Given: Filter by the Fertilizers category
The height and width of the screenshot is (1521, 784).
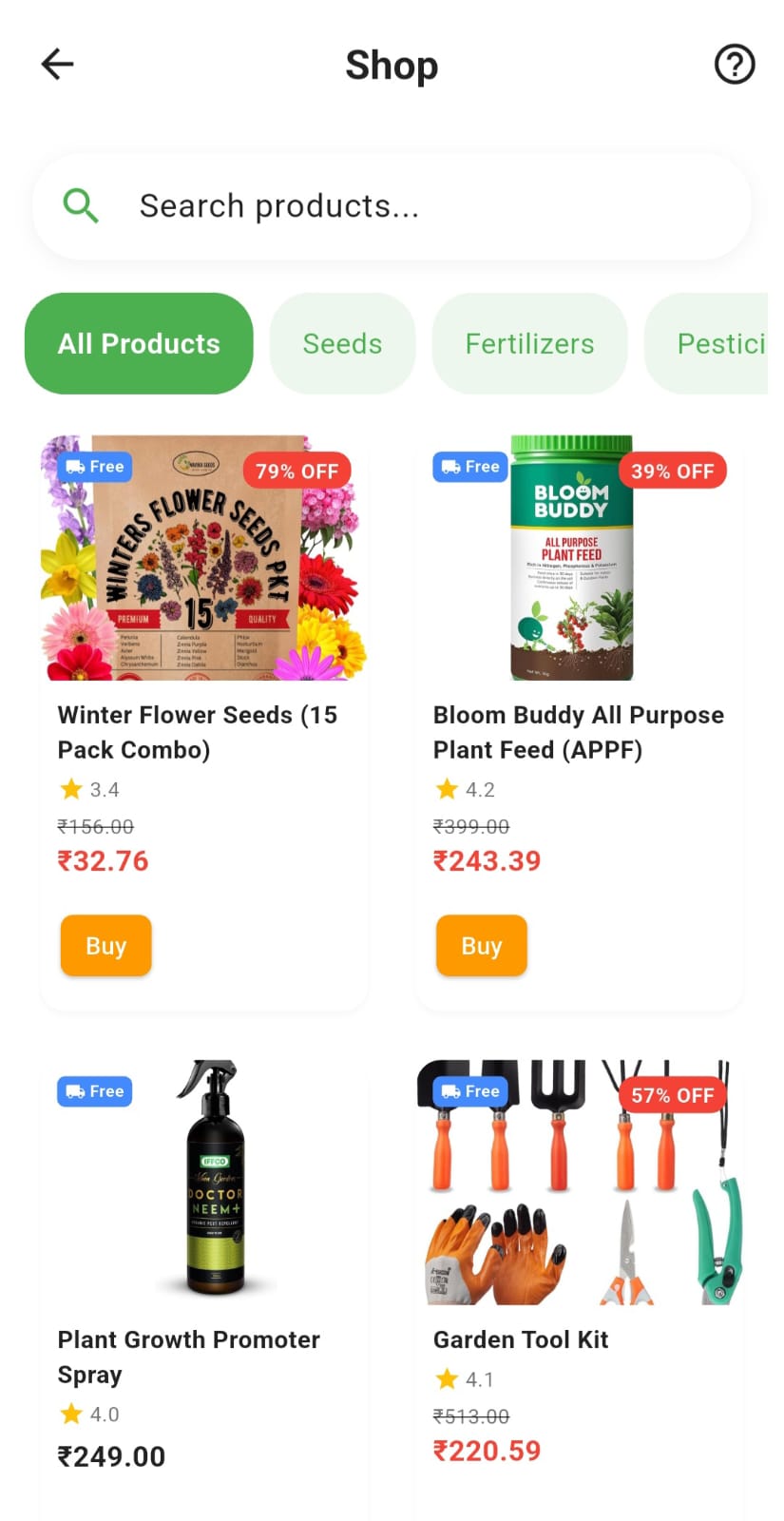Looking at the screenshot, I should (529, 343).
